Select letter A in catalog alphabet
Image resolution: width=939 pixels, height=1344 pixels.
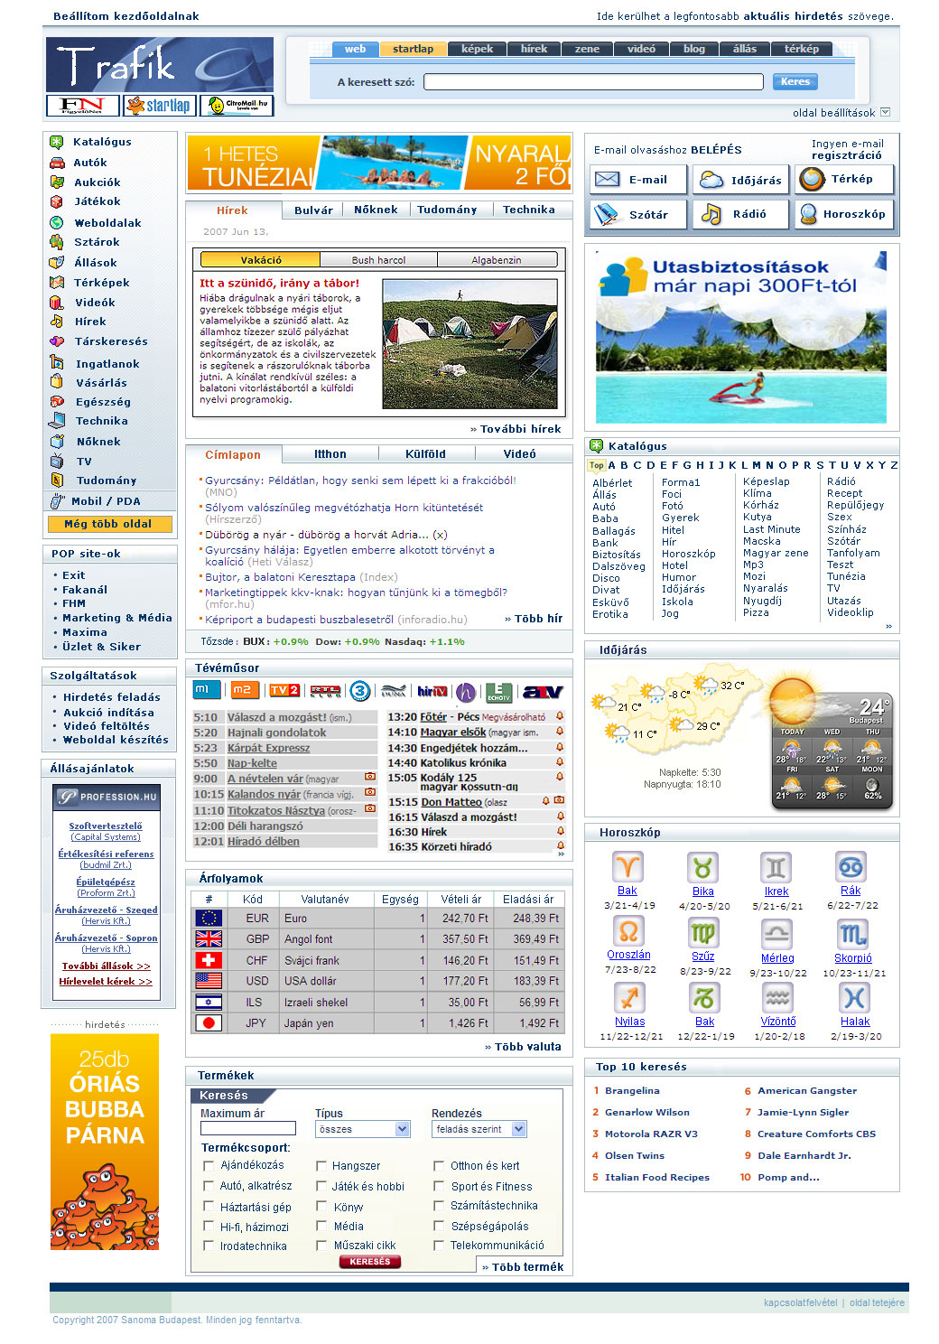tap(611, 465)
